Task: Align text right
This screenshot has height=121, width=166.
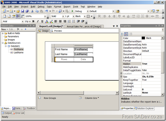Action: [65, 21]
